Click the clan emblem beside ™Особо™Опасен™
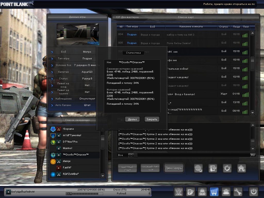The image size is (264, 198). [53, 155]
